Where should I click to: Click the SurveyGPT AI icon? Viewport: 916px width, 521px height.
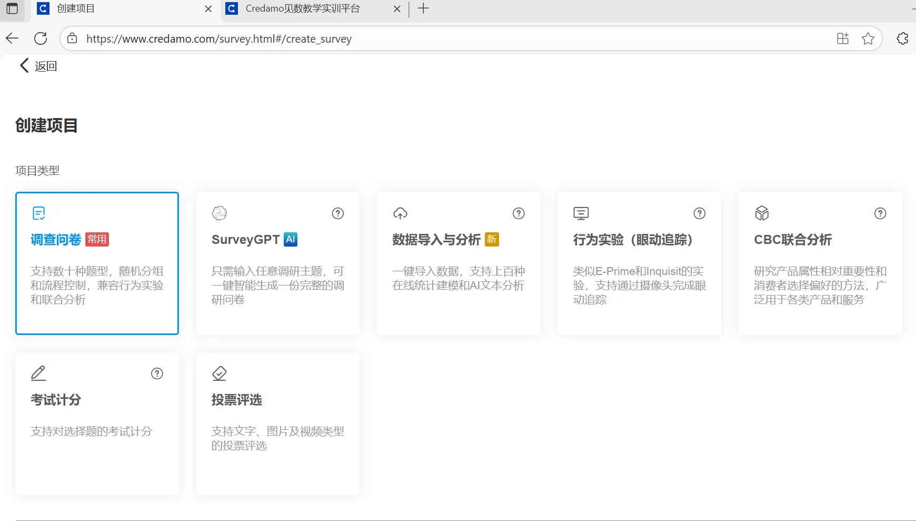[x=219, y=213]
